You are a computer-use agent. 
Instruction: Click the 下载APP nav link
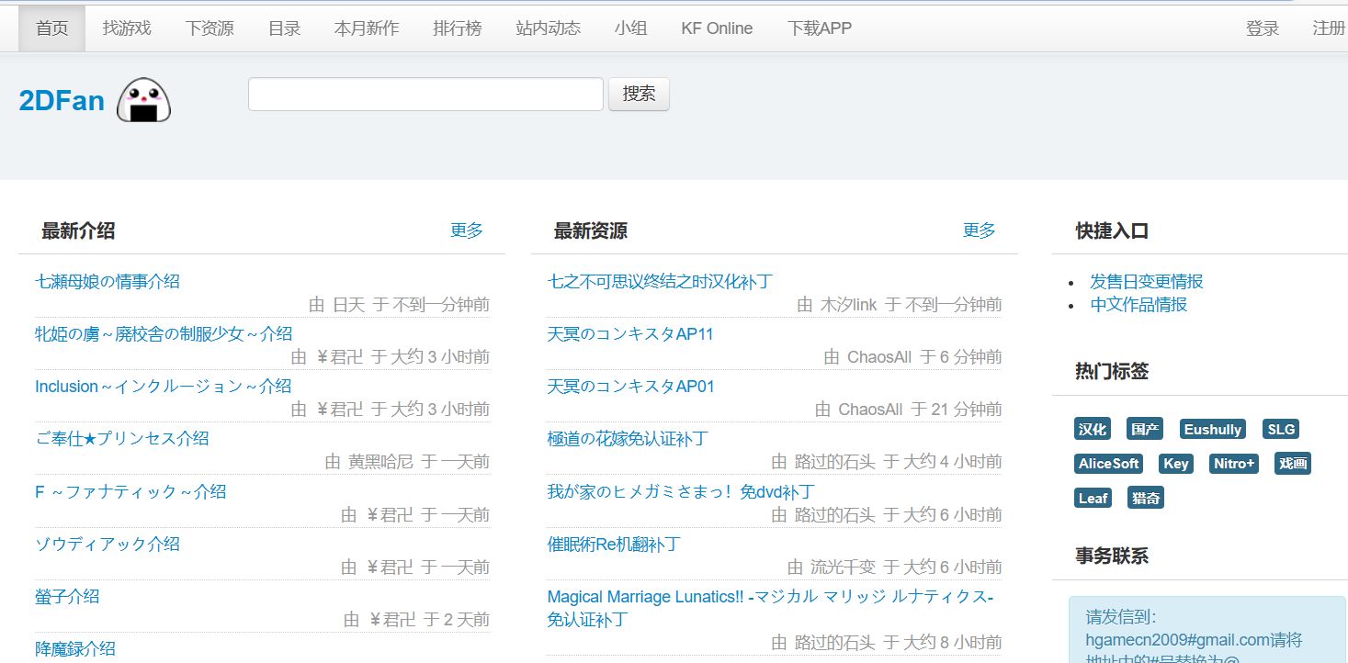[820, 28]
